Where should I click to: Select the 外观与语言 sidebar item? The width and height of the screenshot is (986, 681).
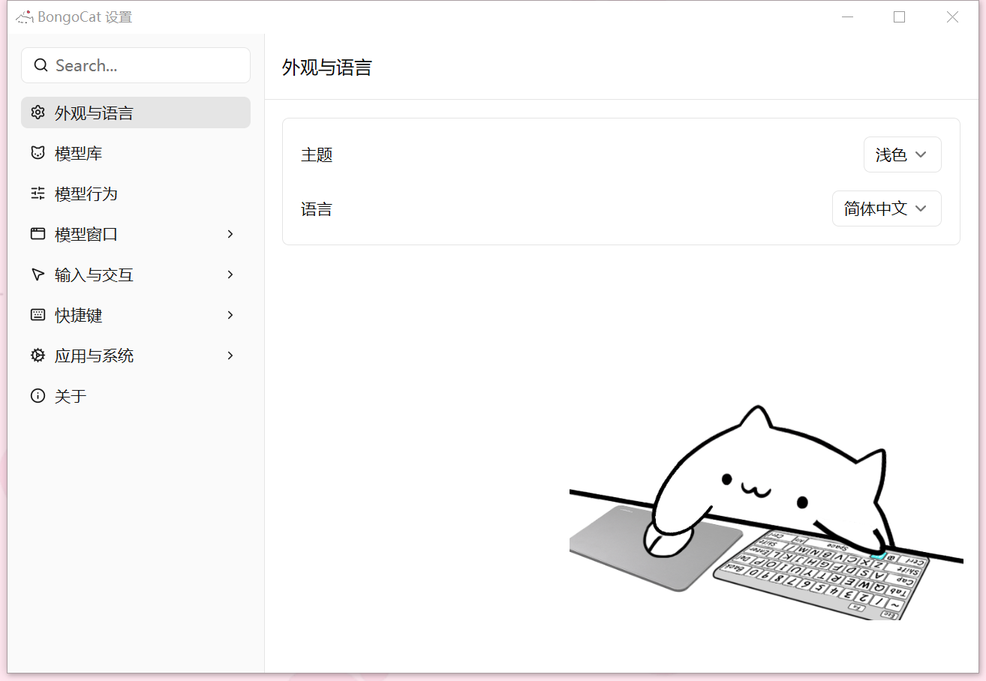click(x=136, y=112)
